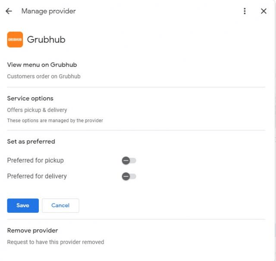Screen dimensions: 276x261
Task: Toggle the Preferred for pickup switch
Action: point(129,160)
